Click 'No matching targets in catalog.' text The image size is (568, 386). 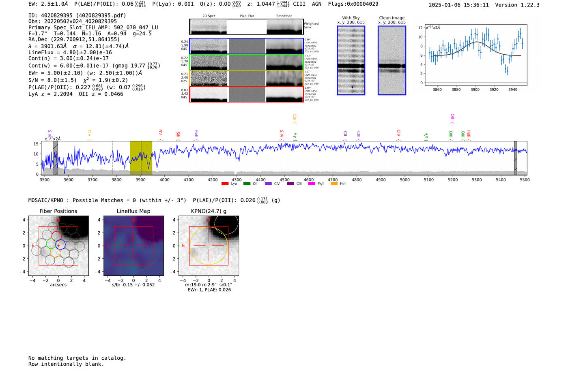[x=77, y=358]
